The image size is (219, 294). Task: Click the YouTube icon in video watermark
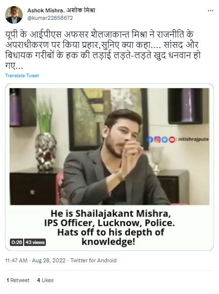(172, 140)
